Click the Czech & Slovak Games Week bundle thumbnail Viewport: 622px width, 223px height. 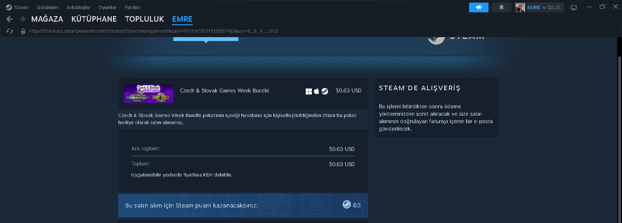[x=149, y=93]
